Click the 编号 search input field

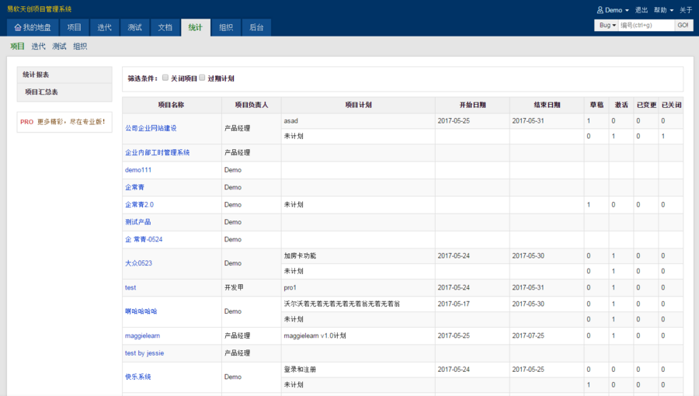[645, 26]
